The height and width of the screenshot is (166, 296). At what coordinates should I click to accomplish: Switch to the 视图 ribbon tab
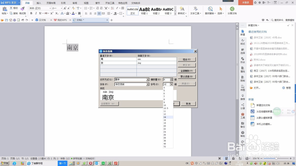(x=86, y=3)
